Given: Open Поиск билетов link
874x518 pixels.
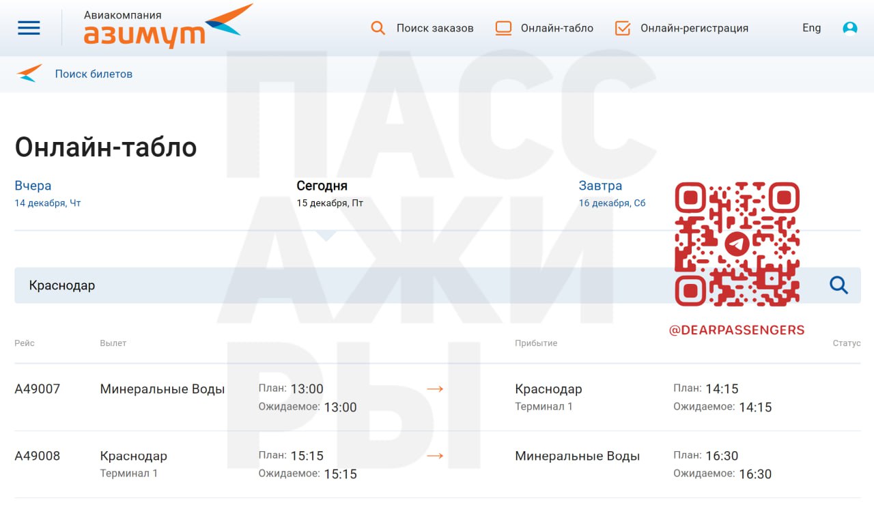Looking at the screenshot, I should point(94,74).
